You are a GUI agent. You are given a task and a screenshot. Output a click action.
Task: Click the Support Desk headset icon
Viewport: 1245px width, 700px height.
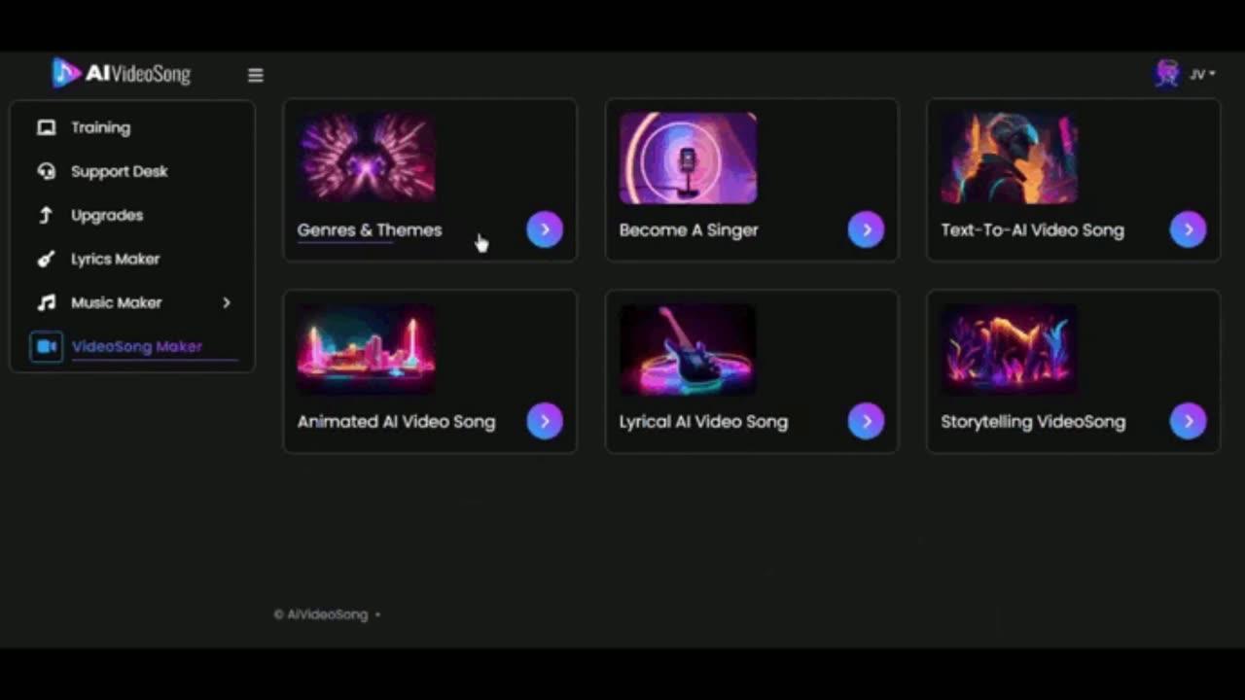[46, 171]
